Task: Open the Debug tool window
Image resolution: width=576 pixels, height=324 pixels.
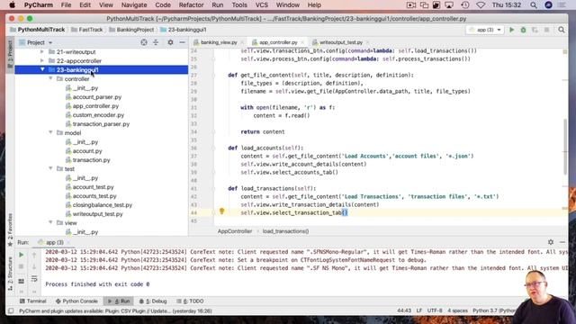Action: (153, 301)
